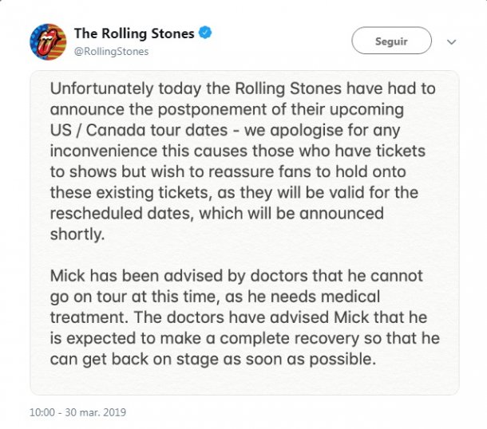
Task: Open The Rolling Stones display name
Action: pyautogui.click(x=134, y=33)
